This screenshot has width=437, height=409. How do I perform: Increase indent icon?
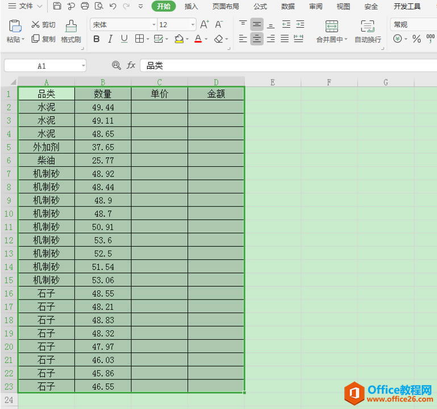(300, 24)
